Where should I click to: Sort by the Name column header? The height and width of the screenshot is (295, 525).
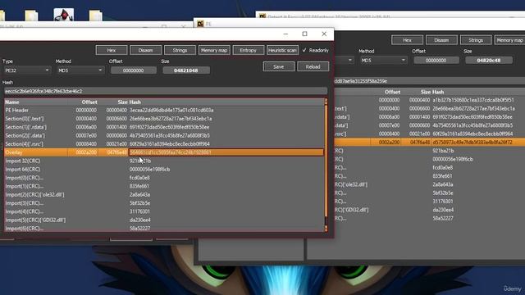12,102
